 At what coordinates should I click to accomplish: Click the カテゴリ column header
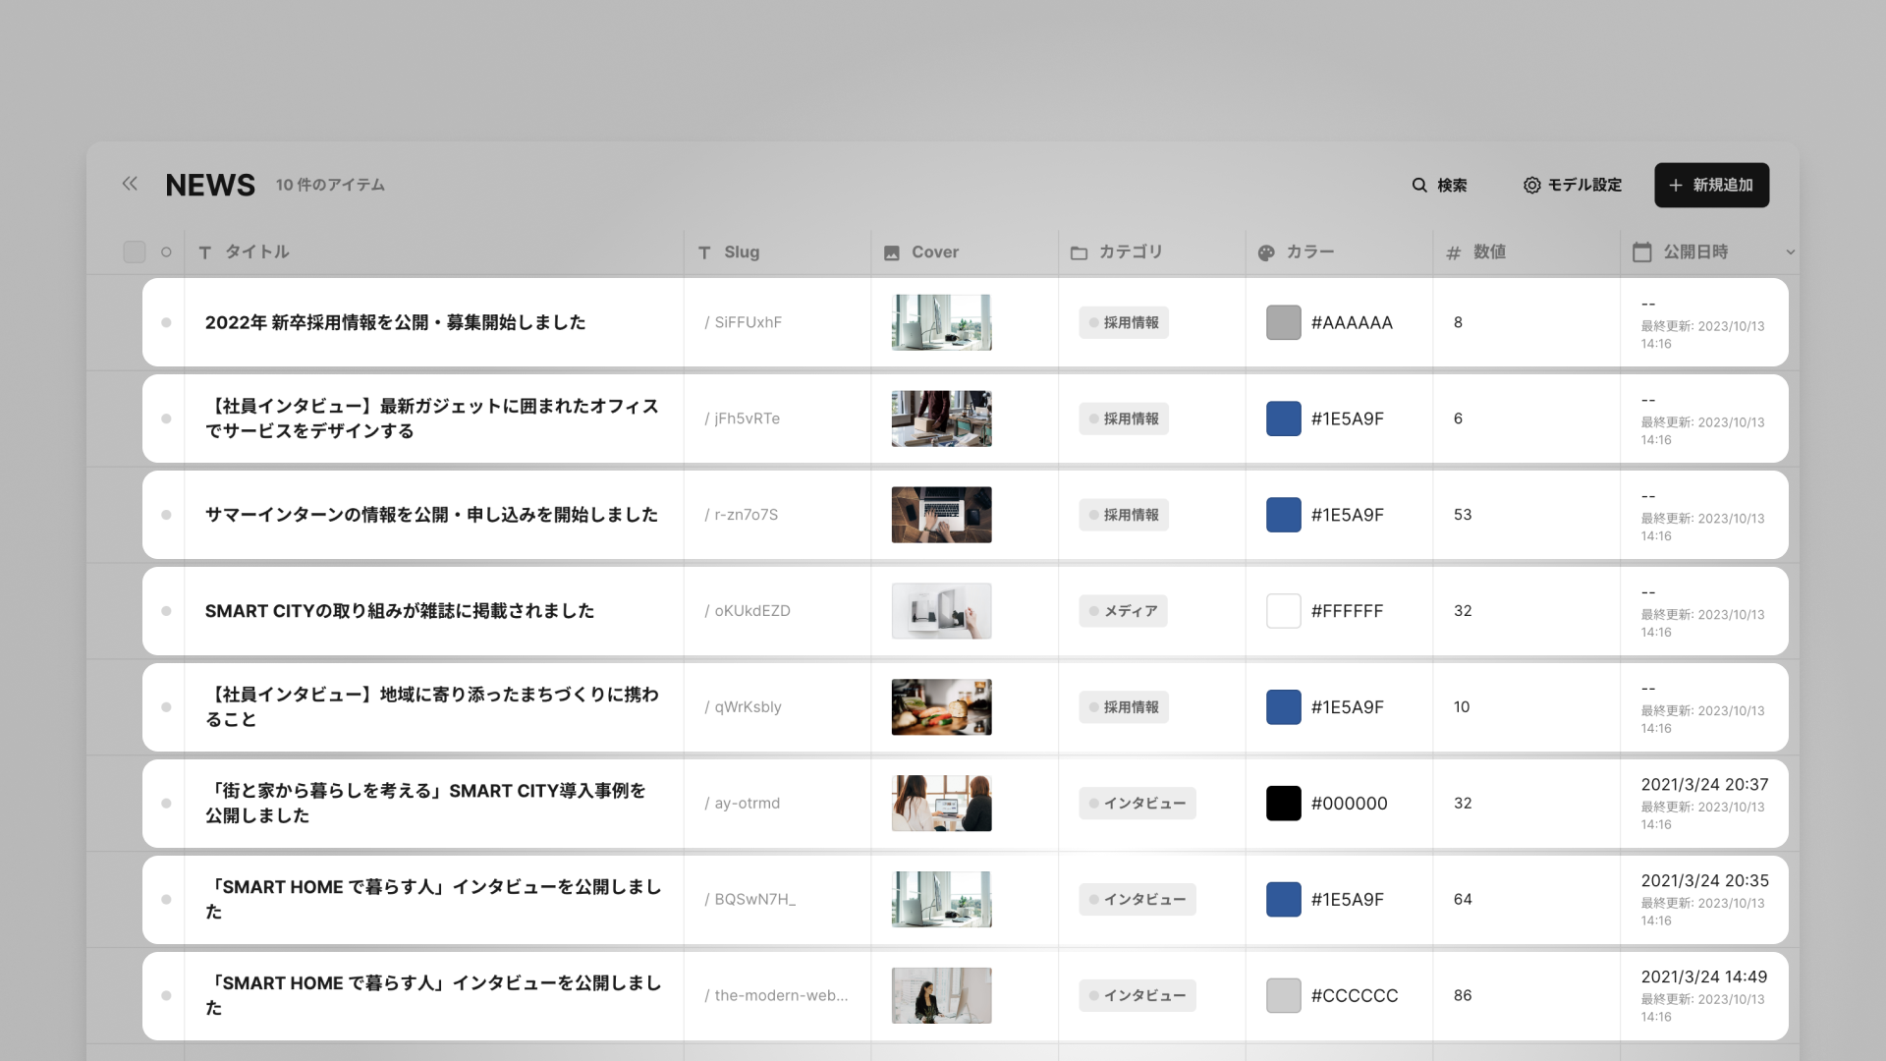click(x=1131, y=251)
